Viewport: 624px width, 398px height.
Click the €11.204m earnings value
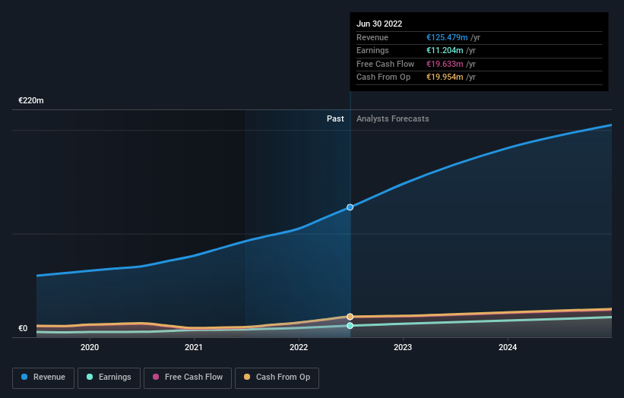coord(445,50)
